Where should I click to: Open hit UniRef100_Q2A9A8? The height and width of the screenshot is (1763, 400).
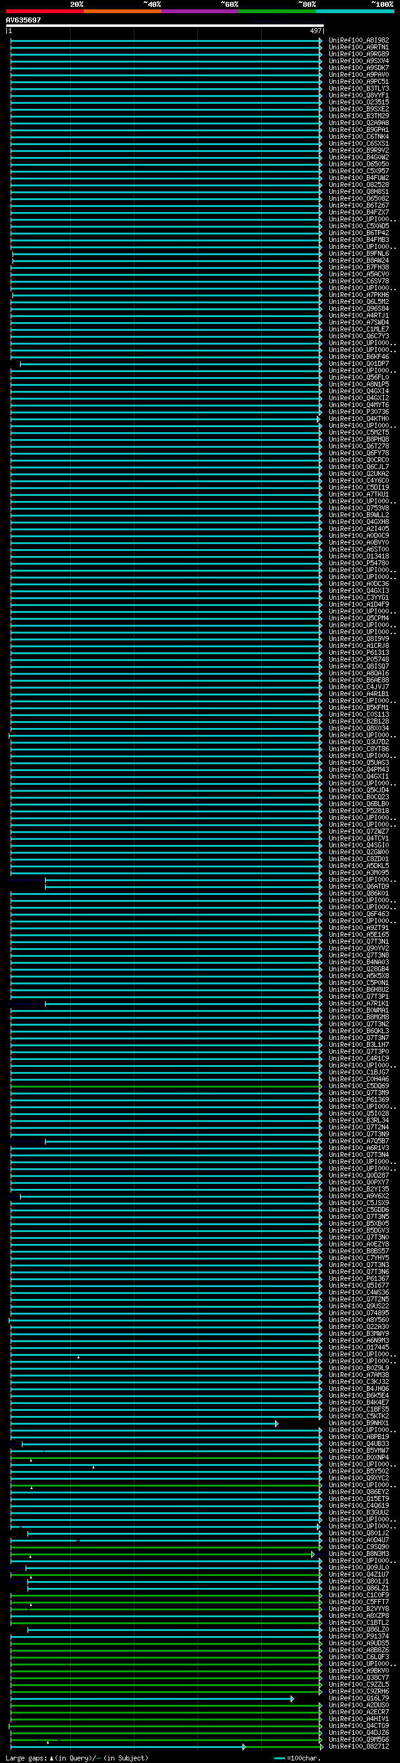point(359,123)
